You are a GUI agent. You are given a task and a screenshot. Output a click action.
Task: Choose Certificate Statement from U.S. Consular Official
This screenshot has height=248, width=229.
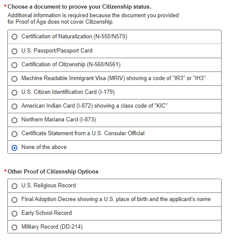(14, 133)
